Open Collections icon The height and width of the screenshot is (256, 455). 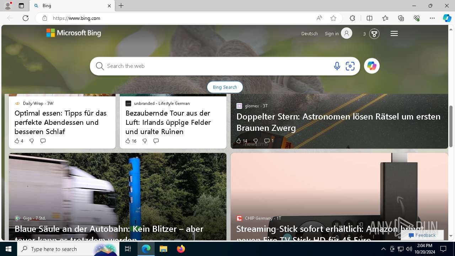pos(401,18)
